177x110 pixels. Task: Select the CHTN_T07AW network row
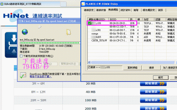[x=132, y=41]
